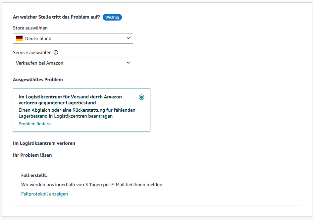Click the info icon beside Service auswählen

(x=56, y=52)
